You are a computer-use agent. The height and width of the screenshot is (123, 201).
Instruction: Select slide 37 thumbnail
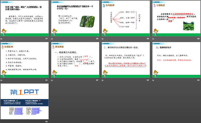25,19
